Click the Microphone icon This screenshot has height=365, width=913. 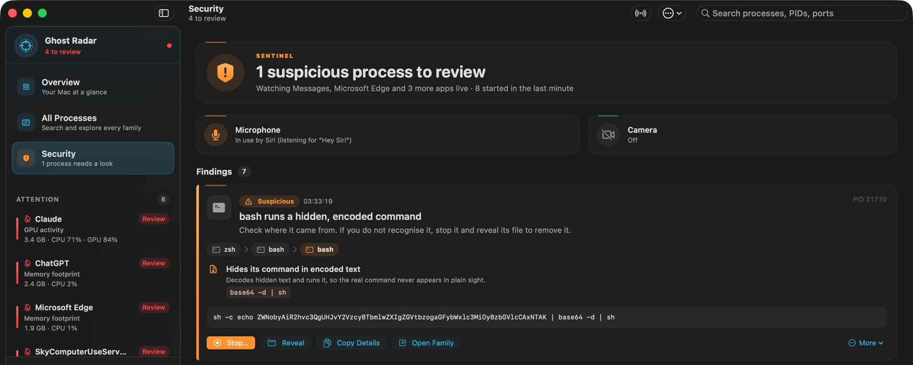215,135
